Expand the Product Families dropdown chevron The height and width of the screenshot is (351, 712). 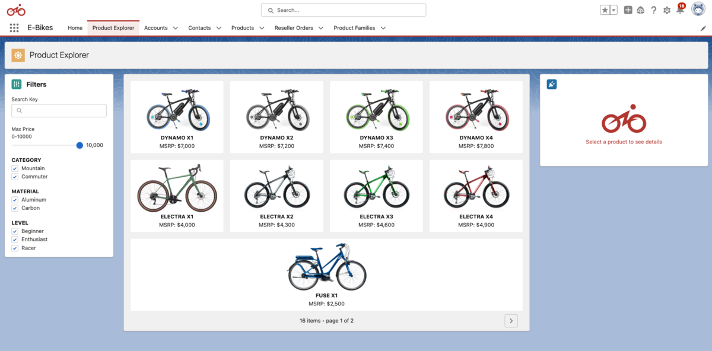pos(383,28)
